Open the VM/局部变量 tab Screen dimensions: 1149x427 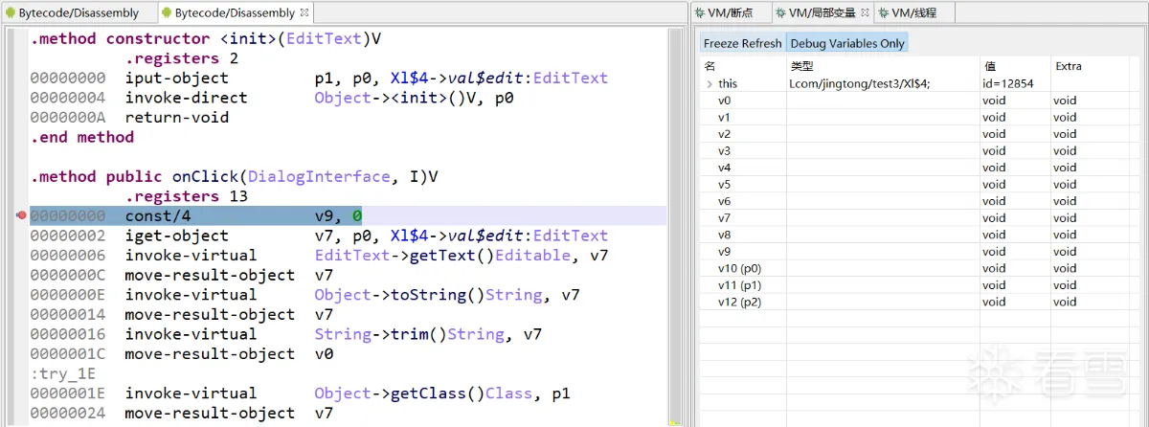(823, 12)
